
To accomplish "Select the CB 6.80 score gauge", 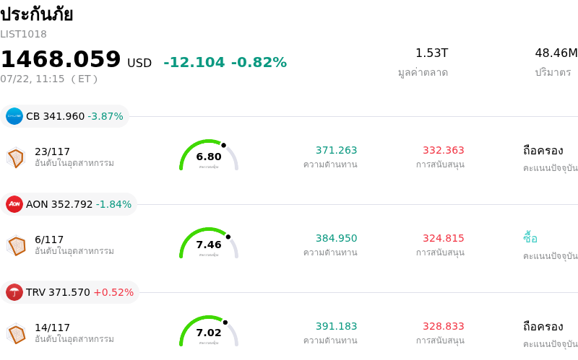I will tap(209, 155).
